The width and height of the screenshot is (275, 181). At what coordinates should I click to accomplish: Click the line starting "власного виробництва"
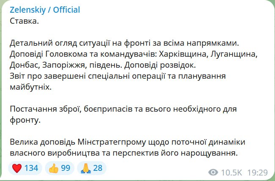(x=125, y=153)
